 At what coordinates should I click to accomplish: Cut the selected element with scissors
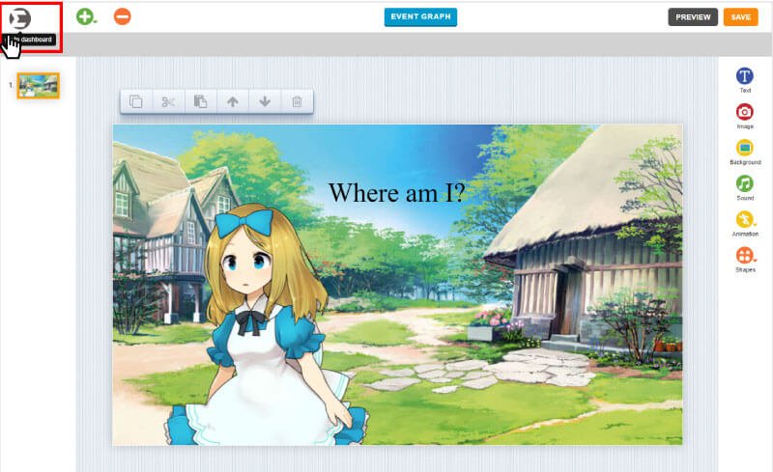[168, 101]
